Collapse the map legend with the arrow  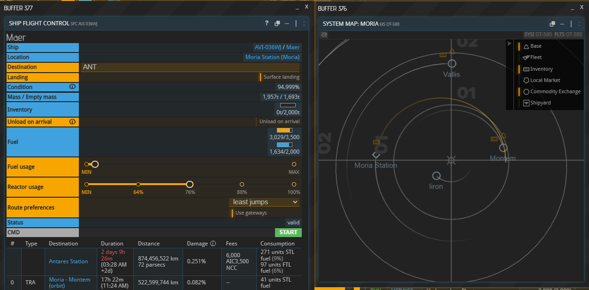tap(510, 44)
